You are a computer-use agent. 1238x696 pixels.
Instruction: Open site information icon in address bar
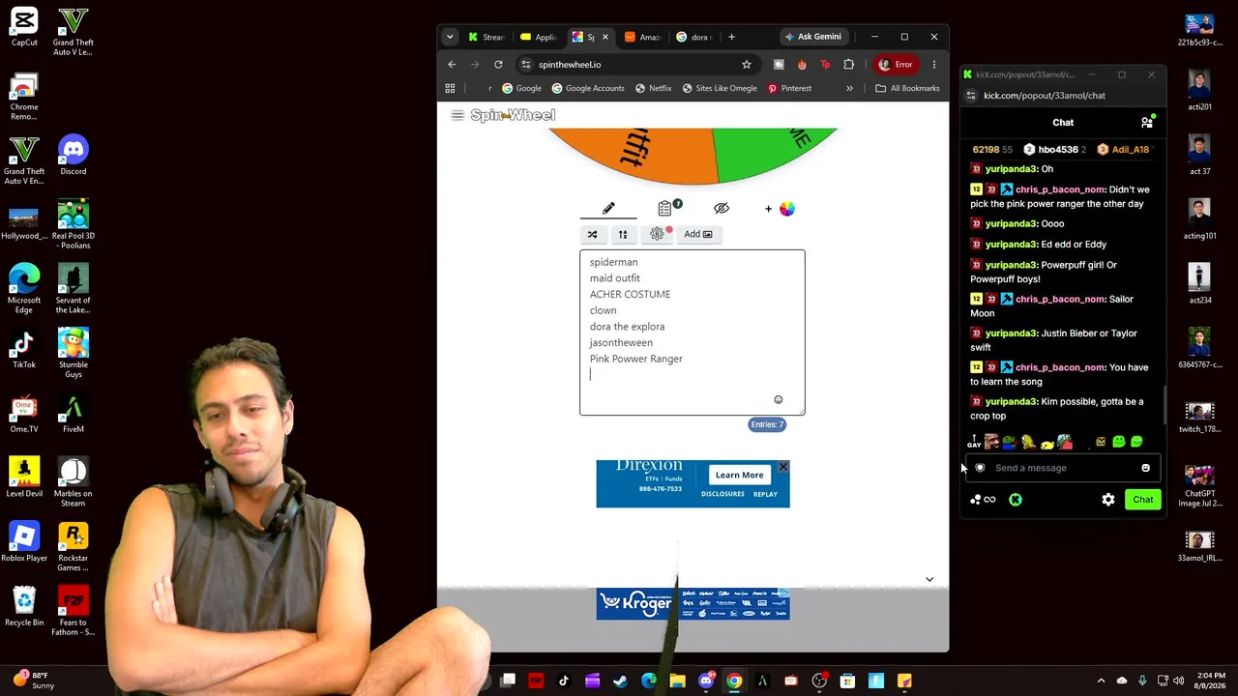click(525, 65)
